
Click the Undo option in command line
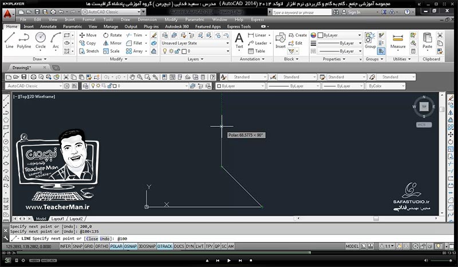coord(105,238)
